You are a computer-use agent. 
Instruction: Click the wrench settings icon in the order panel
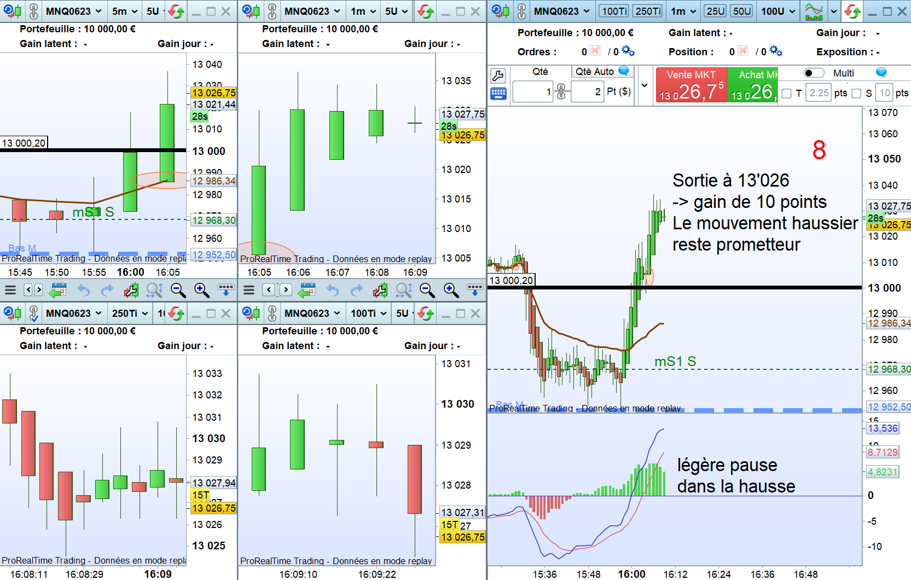498,76
